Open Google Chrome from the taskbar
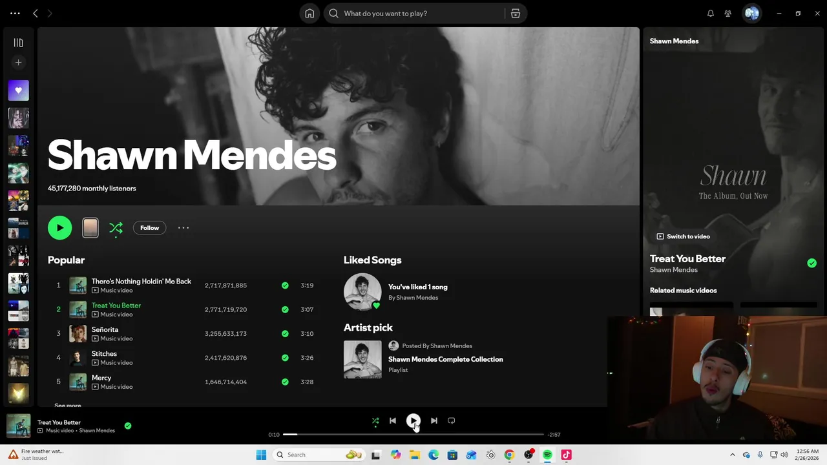 point(509,455)
